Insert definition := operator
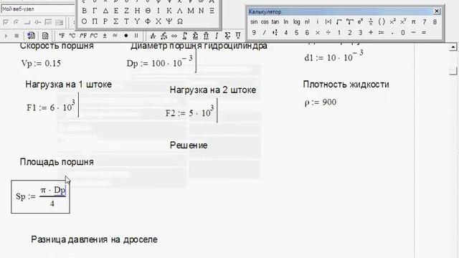 click(x=381, y=32)
